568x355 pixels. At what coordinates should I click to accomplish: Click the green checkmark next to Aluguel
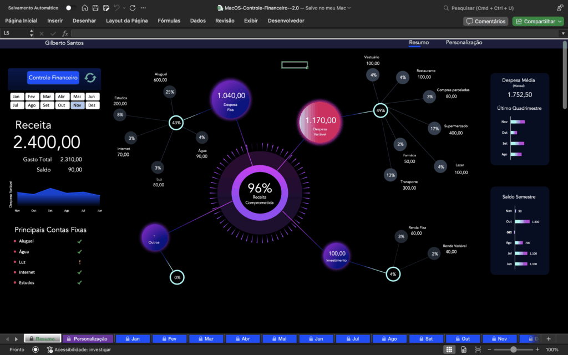[x=79, y=241]
